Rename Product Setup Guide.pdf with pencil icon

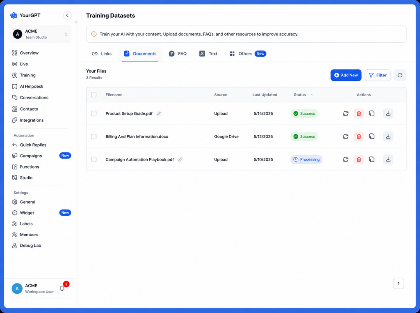point(159,113)
